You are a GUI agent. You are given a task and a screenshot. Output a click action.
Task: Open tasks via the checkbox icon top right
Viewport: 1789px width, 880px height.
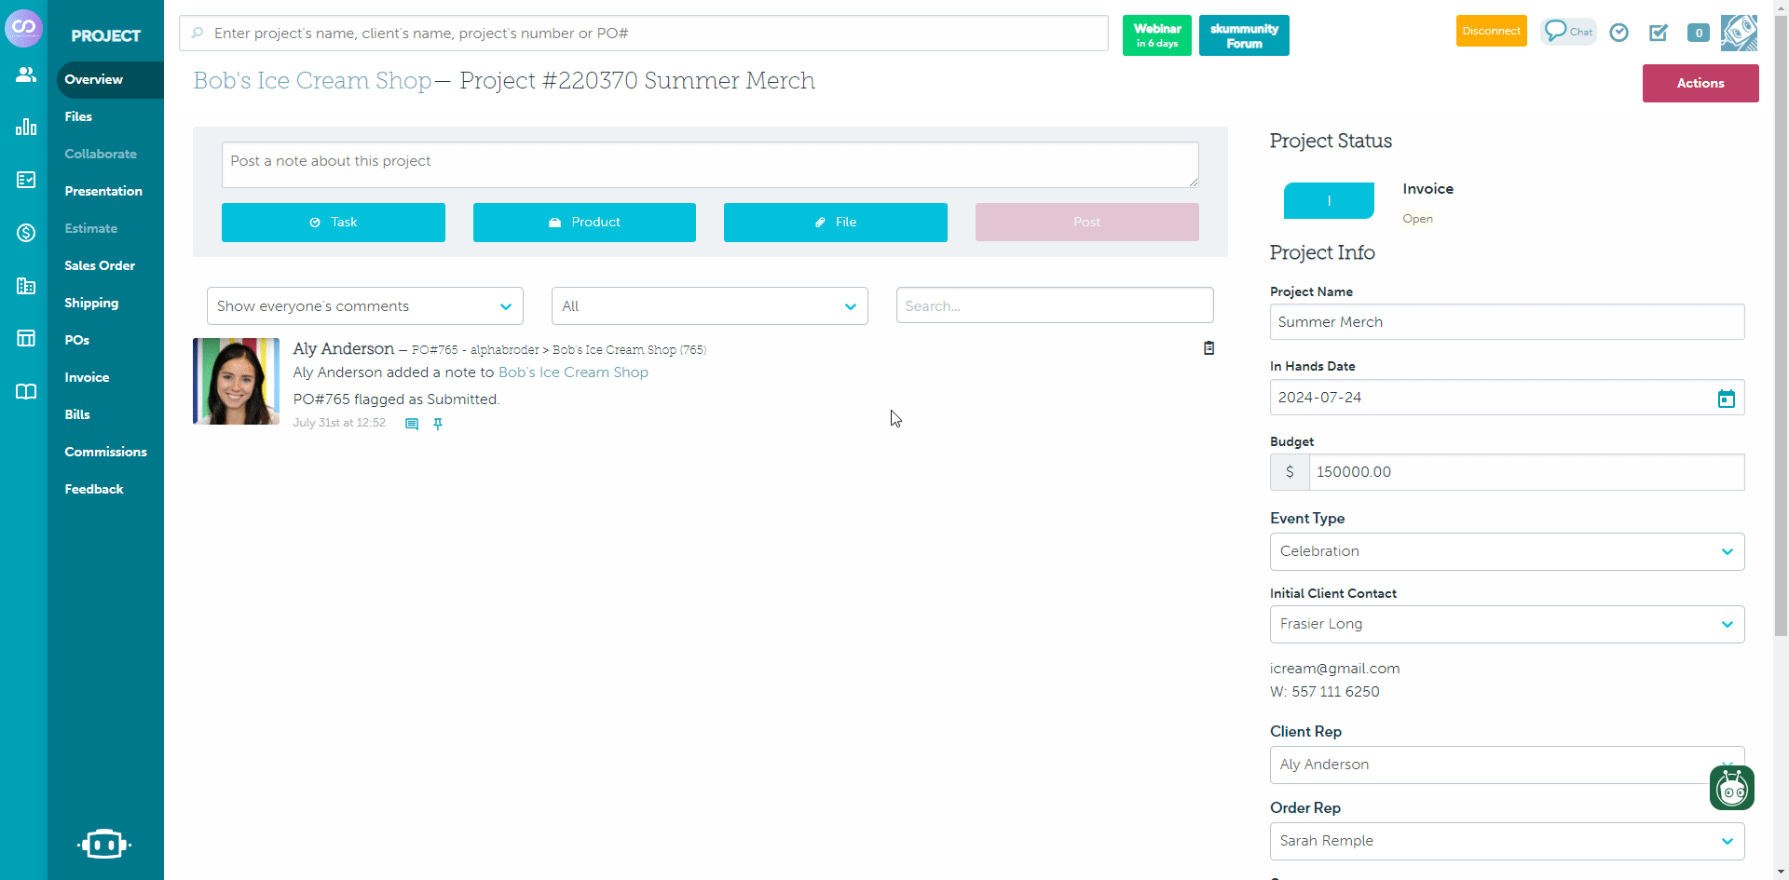pyautogui.click(x=1658, y=32)
